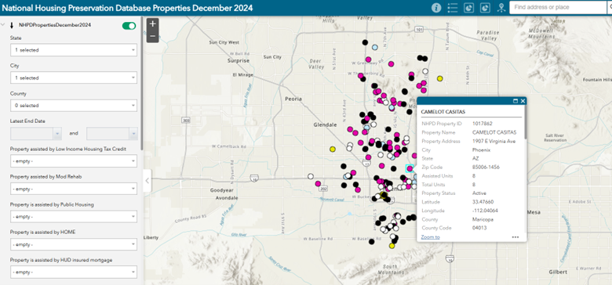
Task: Click the Peoria map label
Action: 293,99
